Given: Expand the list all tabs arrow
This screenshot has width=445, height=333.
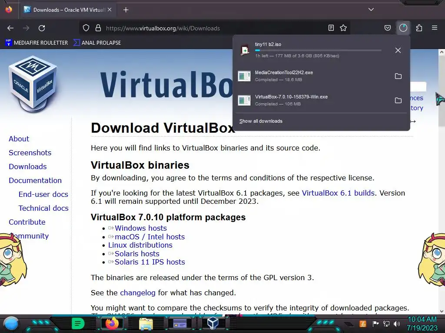Looking at the screenshot, I should (371, 10).
